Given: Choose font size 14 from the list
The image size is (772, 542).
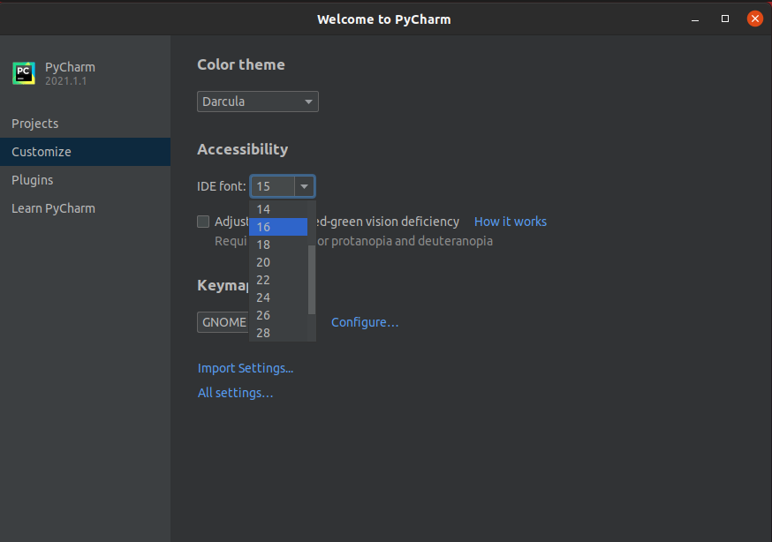Looking at the screenshot, I should pos(278,209).
